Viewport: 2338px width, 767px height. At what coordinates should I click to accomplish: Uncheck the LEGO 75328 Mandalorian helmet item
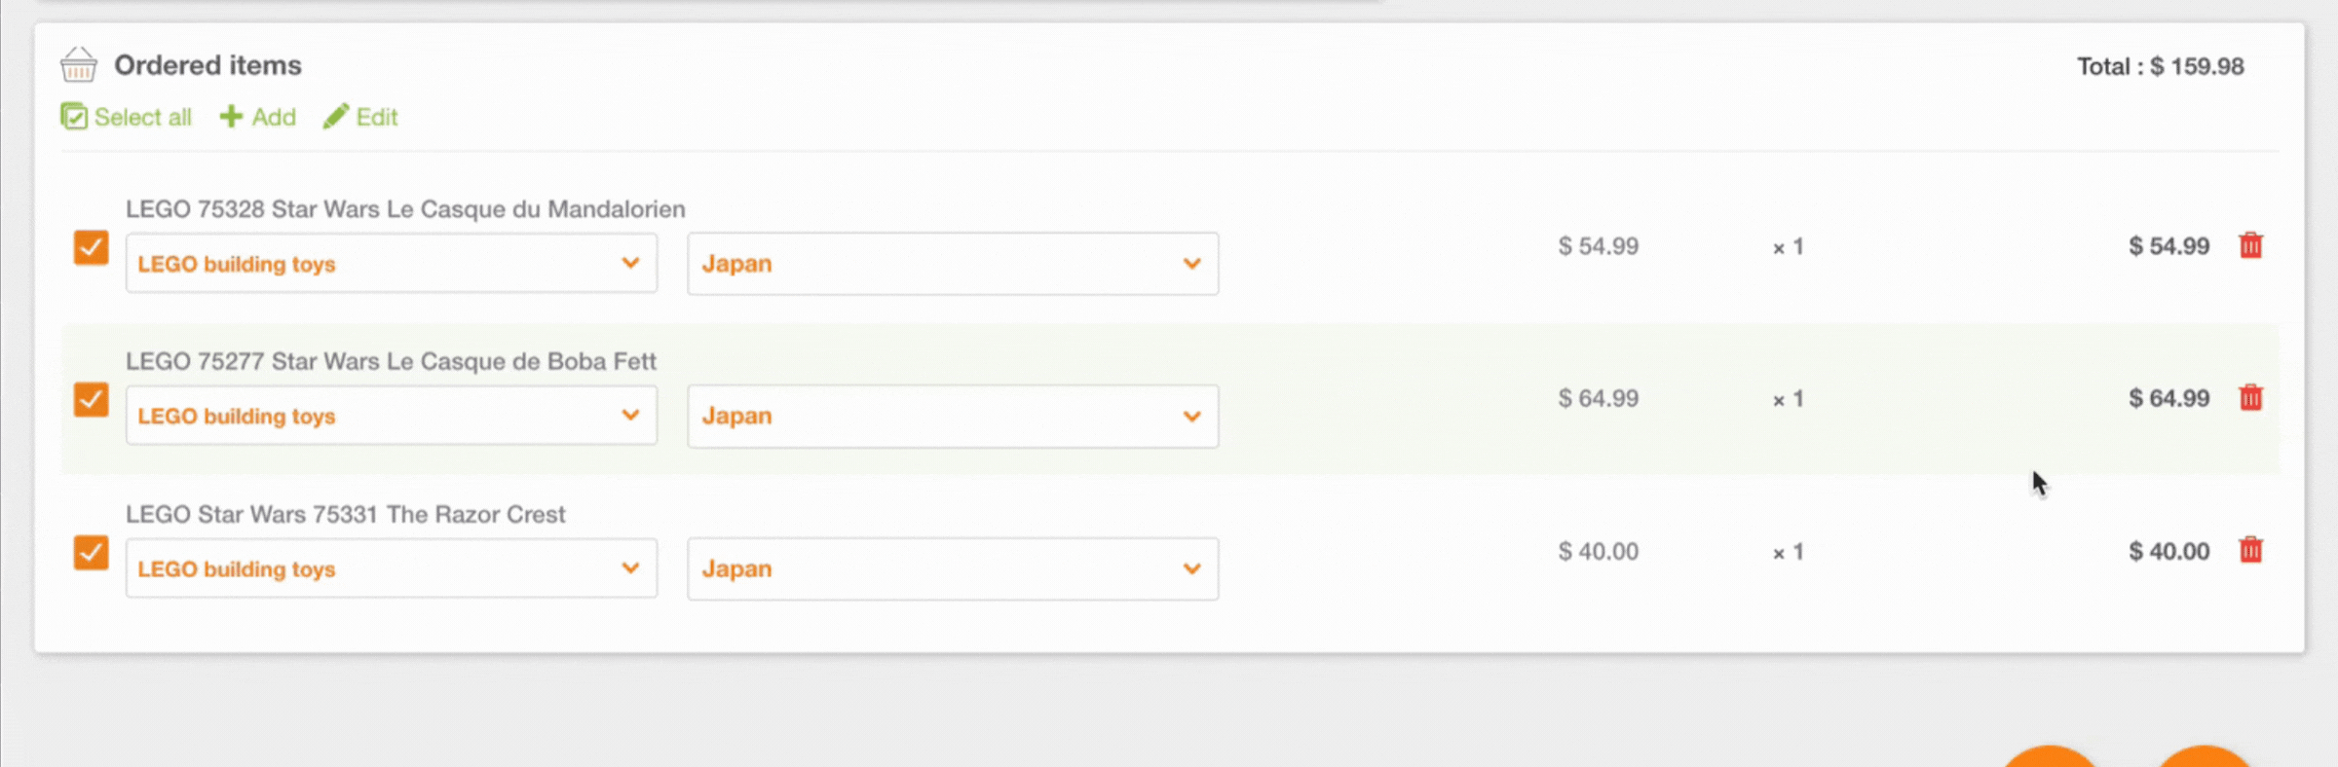coord(91,248)
